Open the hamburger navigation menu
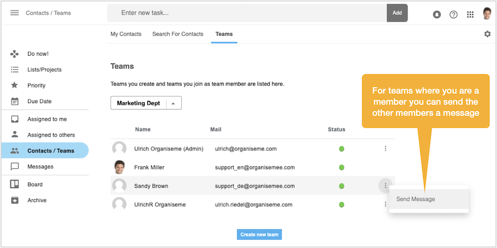 click(15, 13)
